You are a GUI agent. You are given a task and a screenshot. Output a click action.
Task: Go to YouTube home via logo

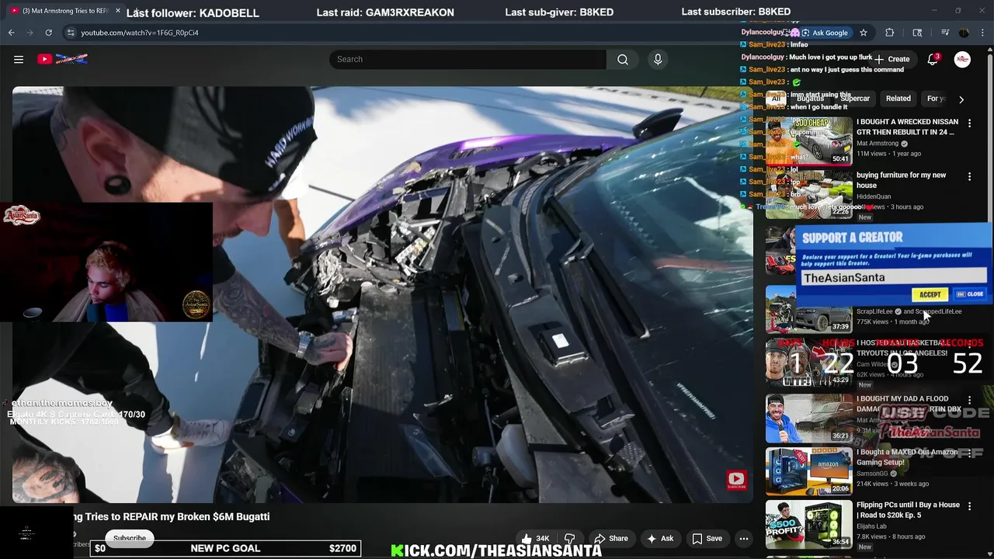(x=63, y=59)
